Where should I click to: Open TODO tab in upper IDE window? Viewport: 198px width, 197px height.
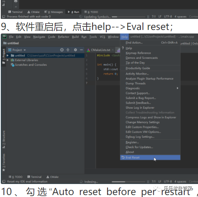point(91,12)
